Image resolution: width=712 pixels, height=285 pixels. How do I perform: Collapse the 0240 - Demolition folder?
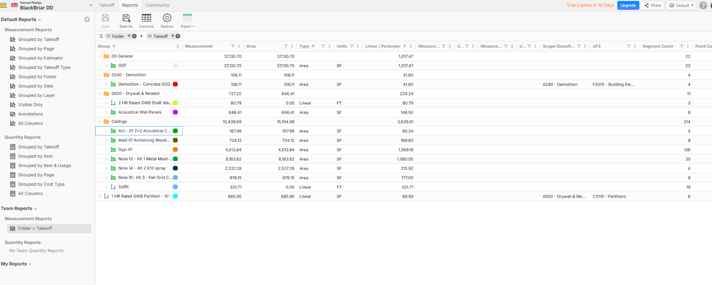coord(100,75)
